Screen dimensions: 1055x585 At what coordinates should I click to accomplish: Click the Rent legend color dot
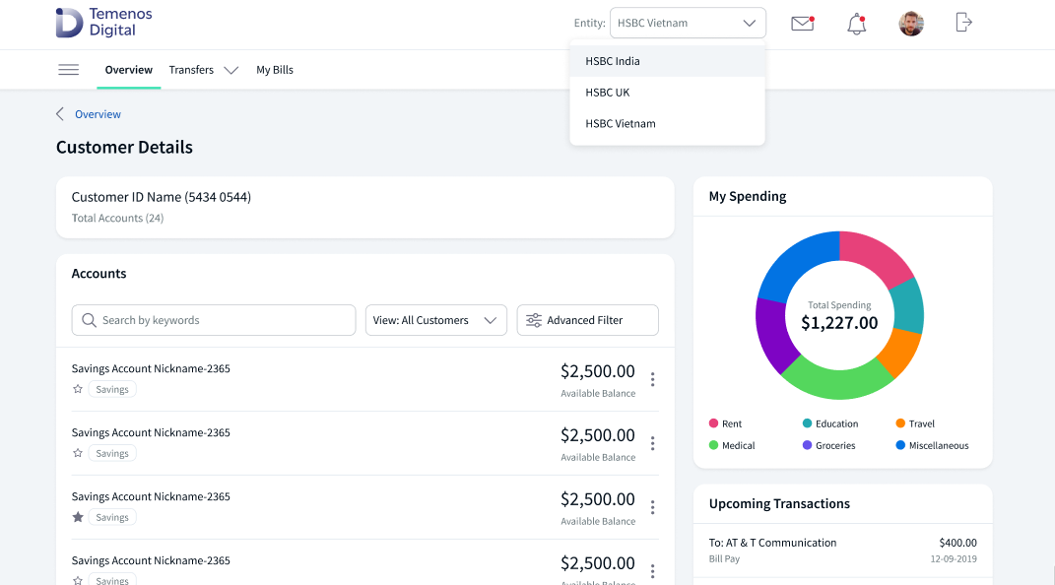713,422
